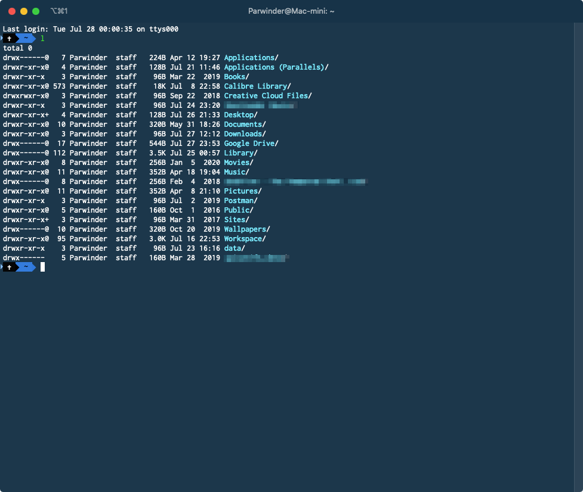Click the 'Google Drive/' directory name
Screen dimensions: 583x492
[x=251, y=144]
